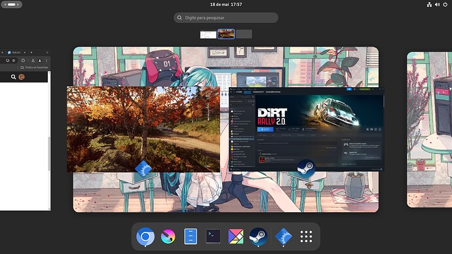Select Steam icon in the dock

tap(258, 236)
